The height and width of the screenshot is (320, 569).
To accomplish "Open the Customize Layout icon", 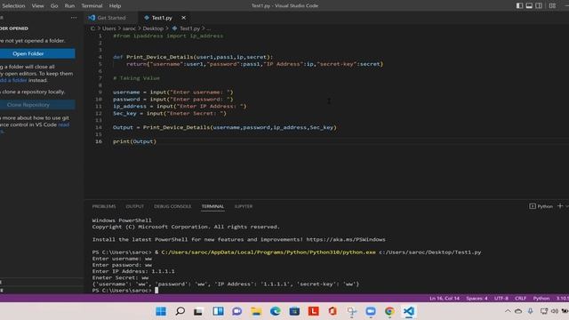I will click(552, 5).
